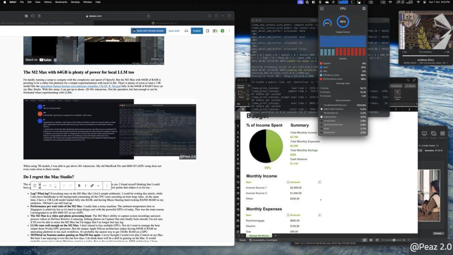Switch Excel to Page Layout view
Image resolution: width=453 pixels, height=255 pixels.
click(x=371, y=240)
